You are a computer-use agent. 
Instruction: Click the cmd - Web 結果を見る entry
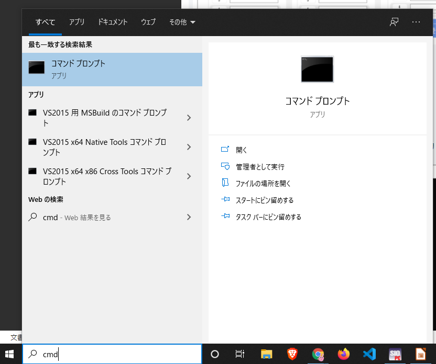[x=112, y=217]
